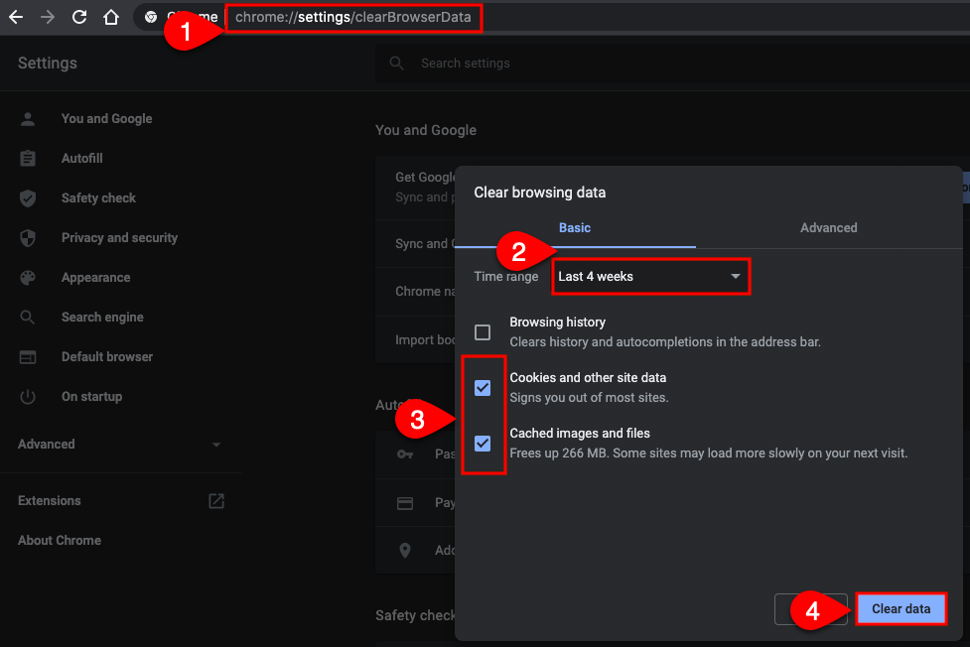
Task: Open Default browser settings in sidebar
Action: 107,357
